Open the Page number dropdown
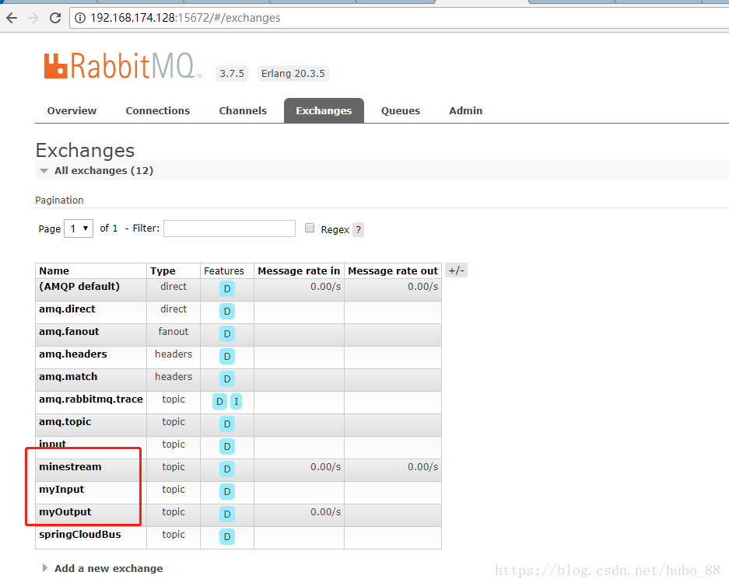The image size is (729, 586). [79, 228]
